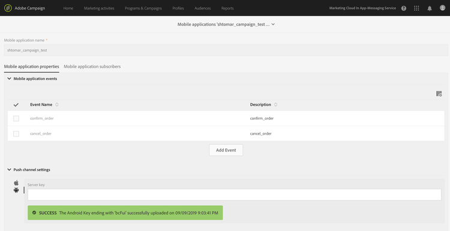Collapse the Push channel settings section
Viewport: 450px width, 231px height.
tap(9, 169)
